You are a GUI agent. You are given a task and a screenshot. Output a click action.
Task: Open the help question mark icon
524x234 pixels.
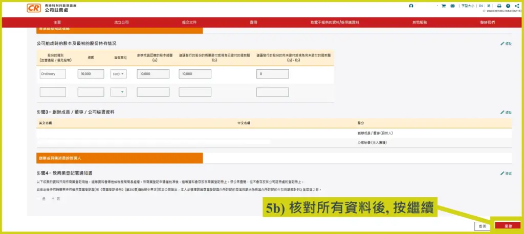[x=508, y=6]
